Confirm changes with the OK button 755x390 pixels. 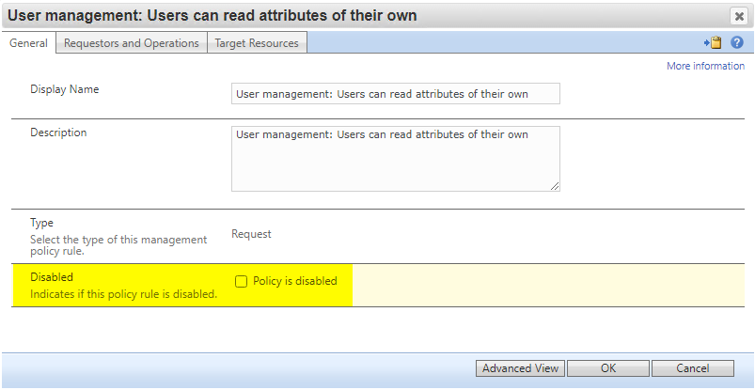(x=608, y=368)
